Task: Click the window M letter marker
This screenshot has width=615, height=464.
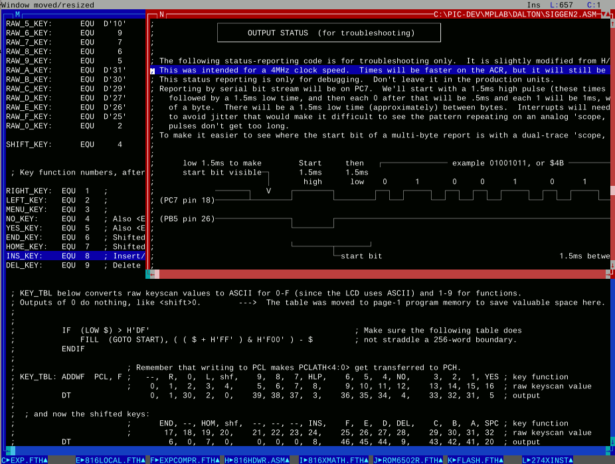Action: 17,13
